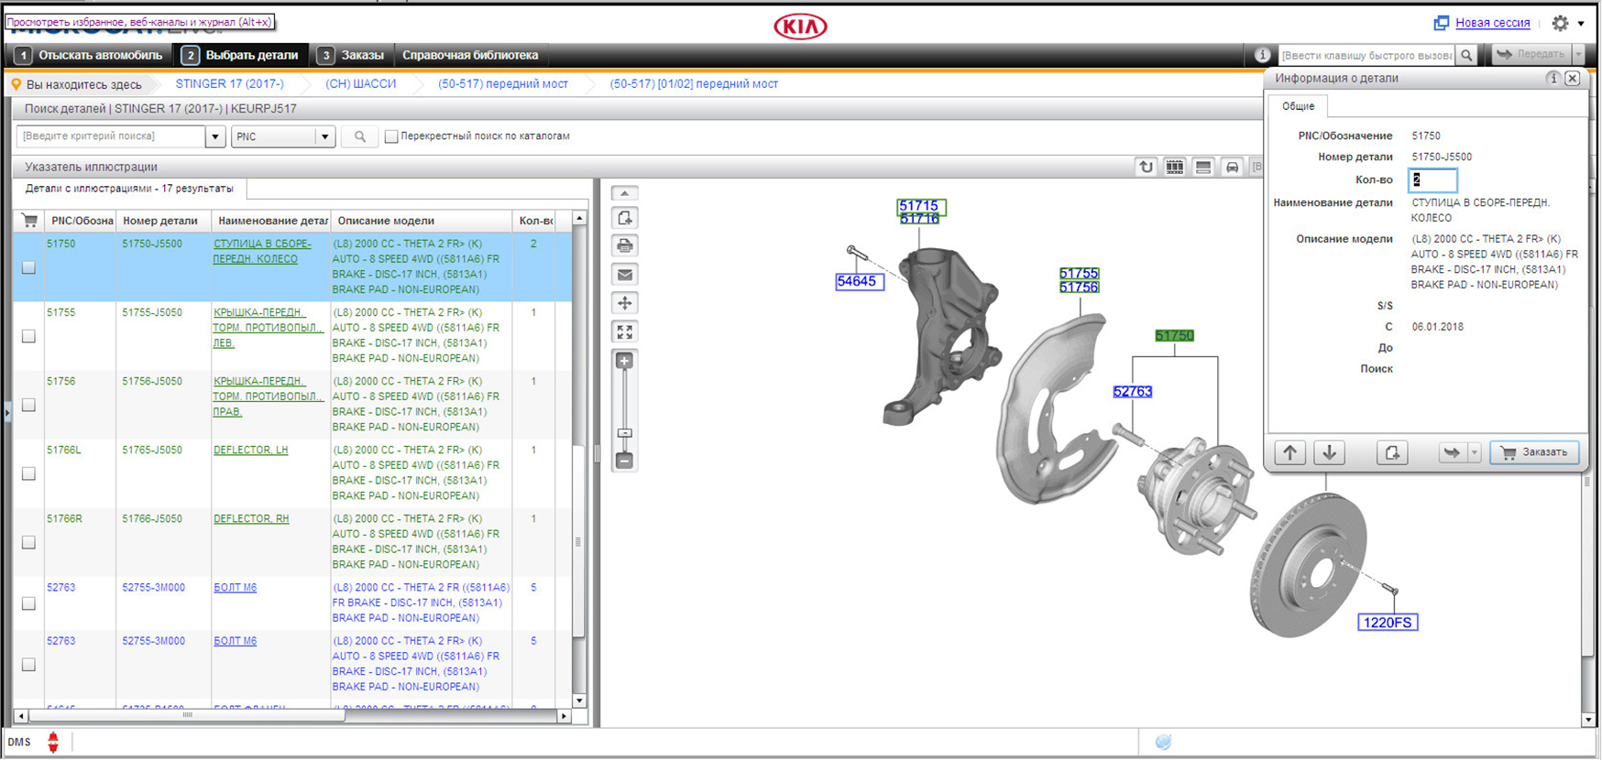Open the PNC search type dropdown

click(x=324, y=136)
